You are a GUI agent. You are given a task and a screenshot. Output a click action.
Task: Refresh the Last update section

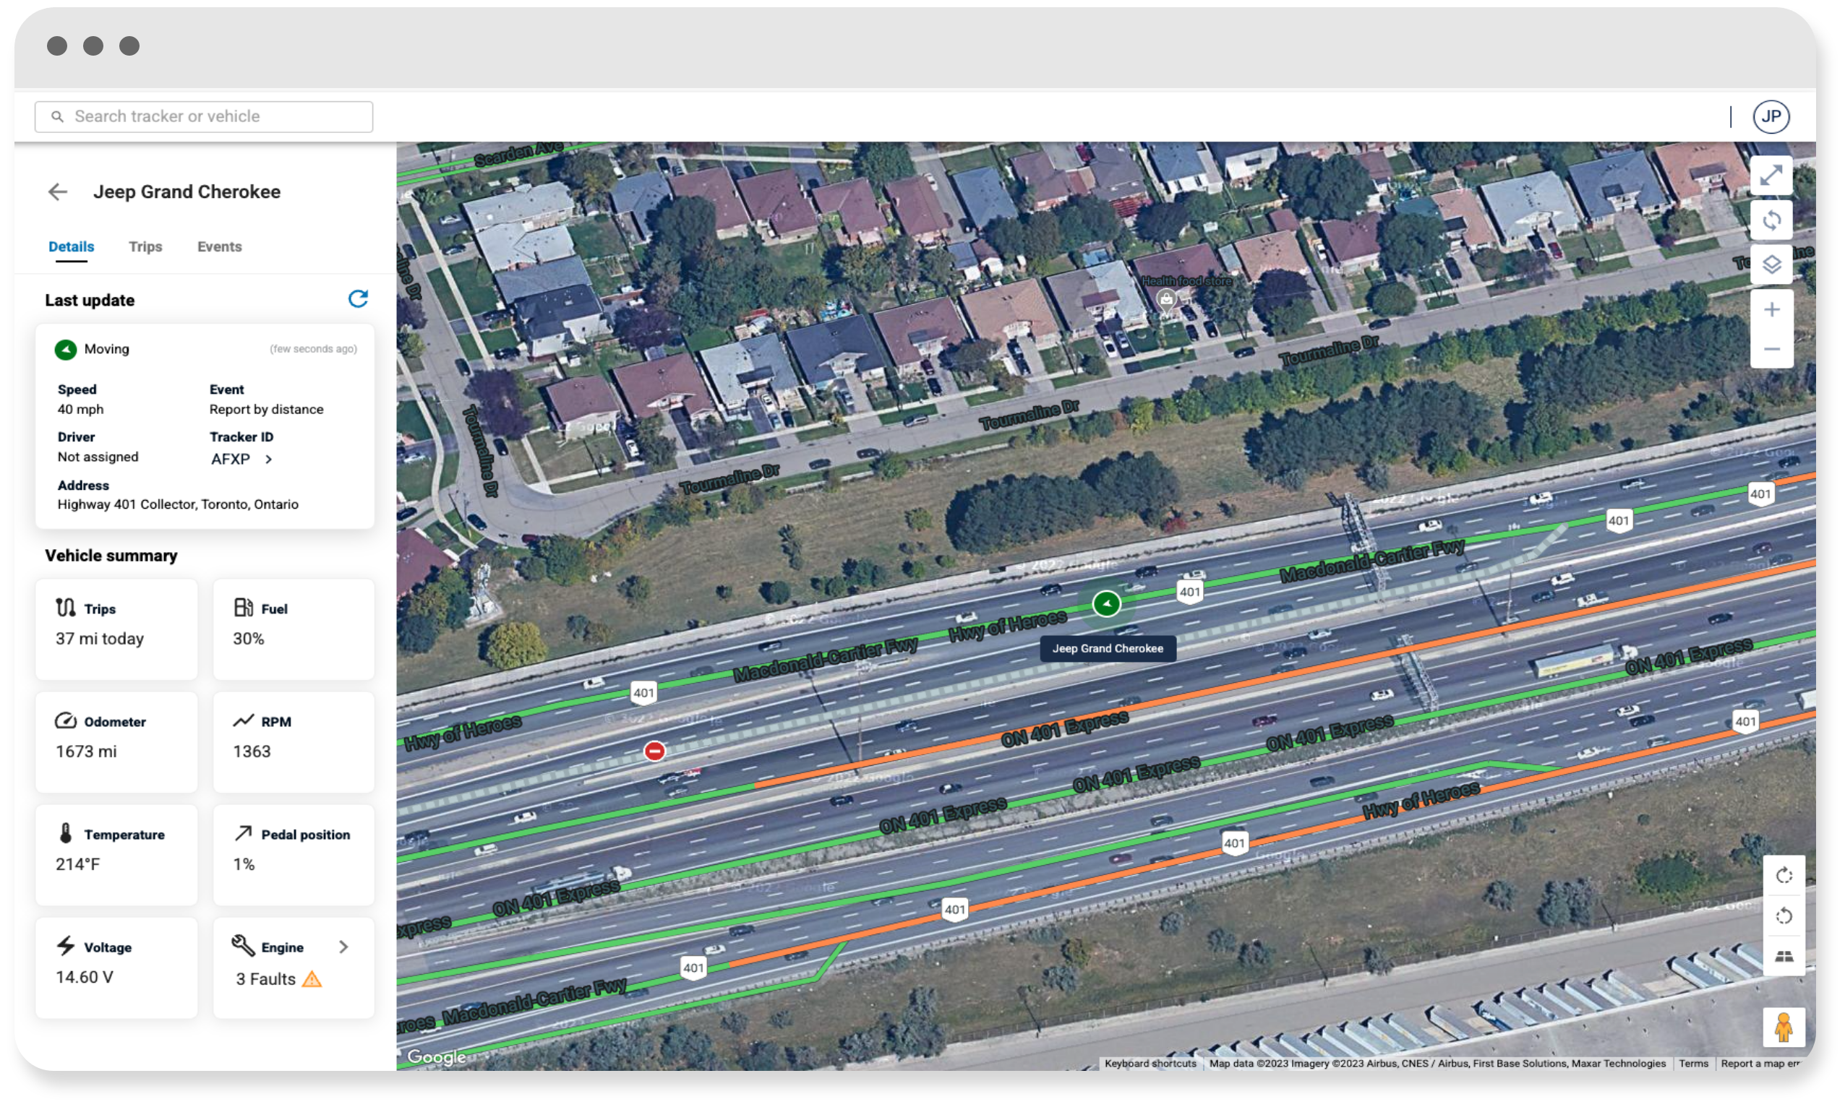tap(359, 299)
